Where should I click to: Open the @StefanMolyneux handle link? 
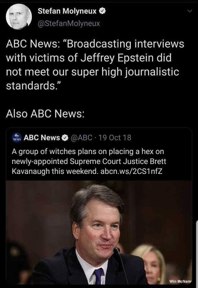69,23
